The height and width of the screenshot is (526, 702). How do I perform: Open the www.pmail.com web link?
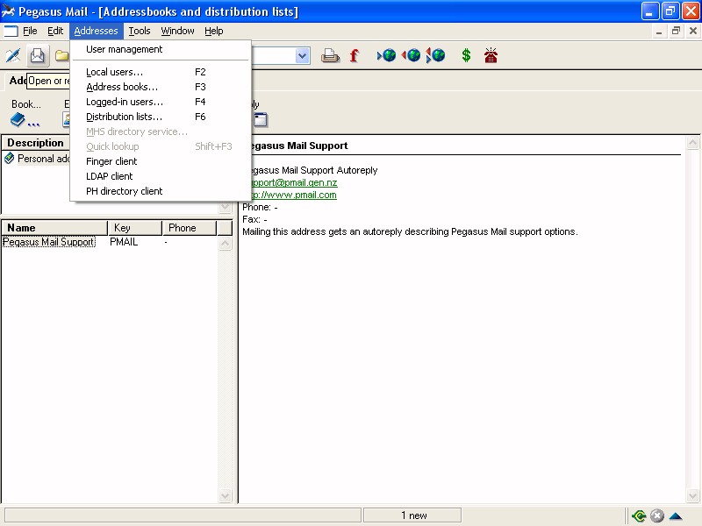tap(294, 195)
